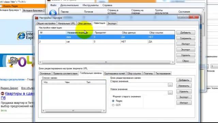The height and width of the screenshot is (123, 218).
Task: Click the Старое значение input field
Action: click(x=139, y=85)
